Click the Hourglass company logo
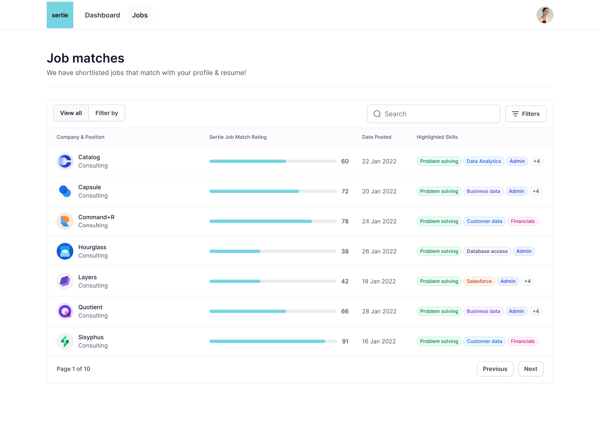The width and height of the screenshot is (600, 423). point(65,251)
